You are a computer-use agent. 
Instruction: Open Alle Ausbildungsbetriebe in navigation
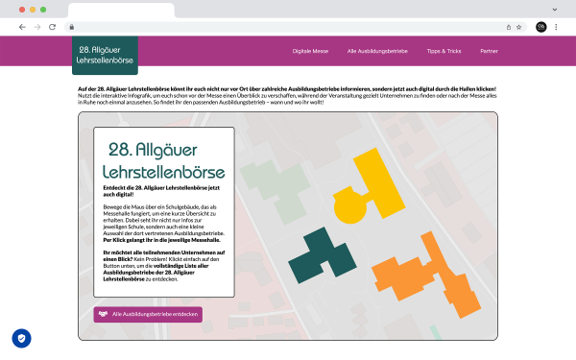(377, 51)
